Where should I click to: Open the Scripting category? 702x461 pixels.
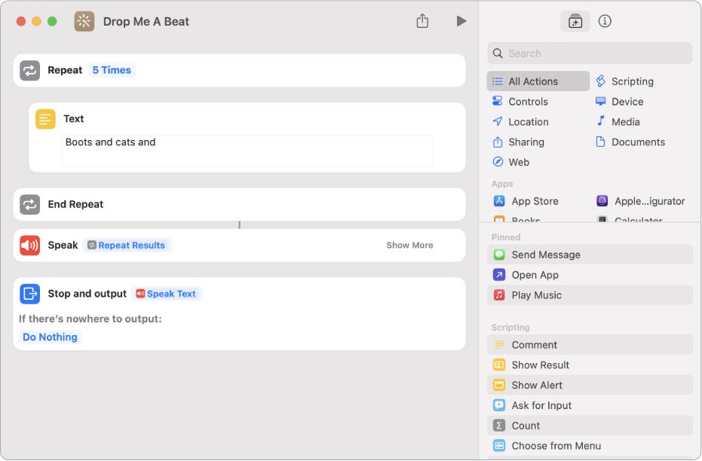625,81
